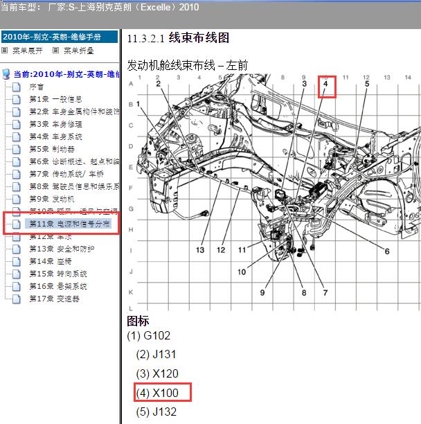
Task: Click the page icon beside 第2章
Action: pyautogui.click(x=17, y=112)
